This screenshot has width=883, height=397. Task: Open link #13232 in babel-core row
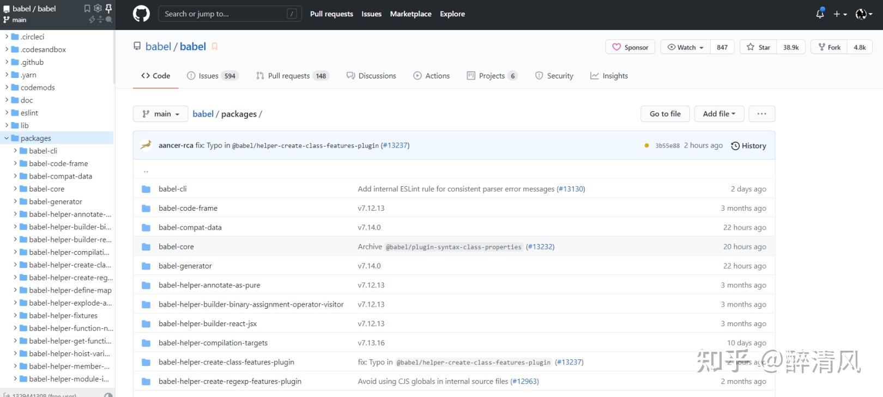[540, 247]
